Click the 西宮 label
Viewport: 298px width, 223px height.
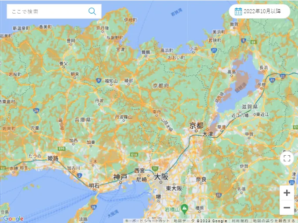(x=139, y=171)
